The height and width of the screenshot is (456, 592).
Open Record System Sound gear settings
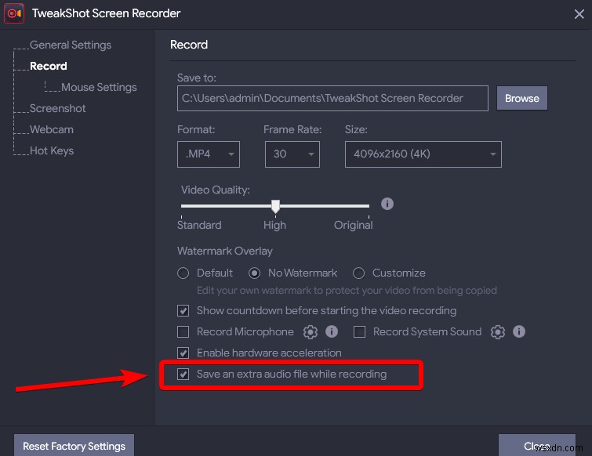pos(497,332)
